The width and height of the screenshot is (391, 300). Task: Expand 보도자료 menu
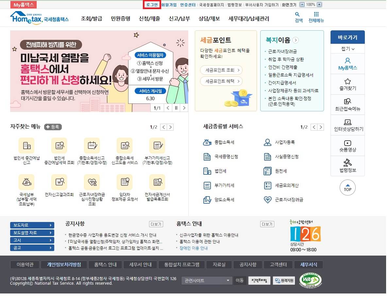[x=32, y=225]
